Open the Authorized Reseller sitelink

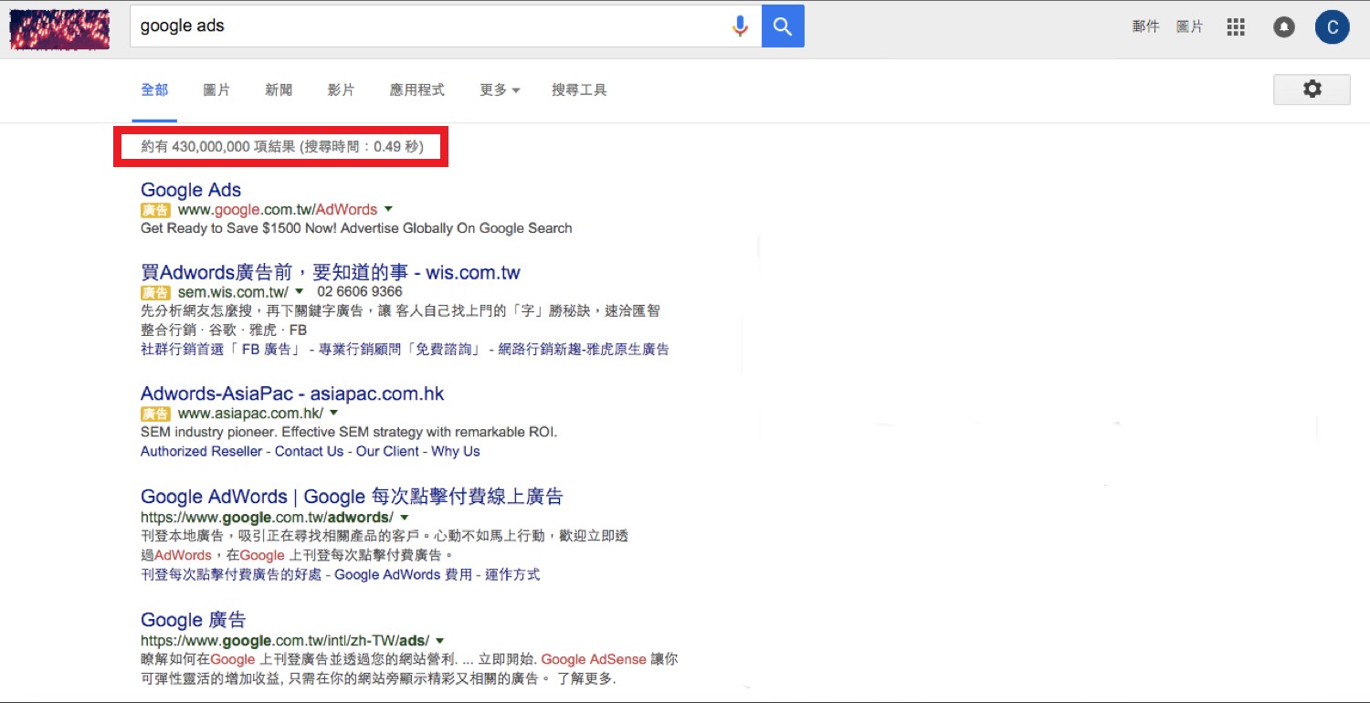(201, 452)
